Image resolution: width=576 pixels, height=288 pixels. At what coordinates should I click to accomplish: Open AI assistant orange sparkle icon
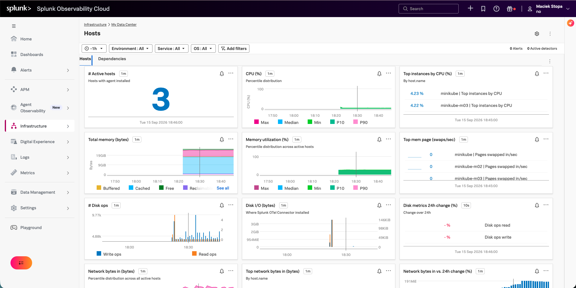point(571,23)
